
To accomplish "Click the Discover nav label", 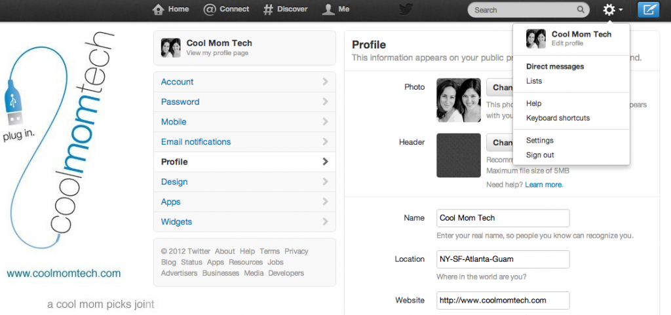I will tap(292, 9).
